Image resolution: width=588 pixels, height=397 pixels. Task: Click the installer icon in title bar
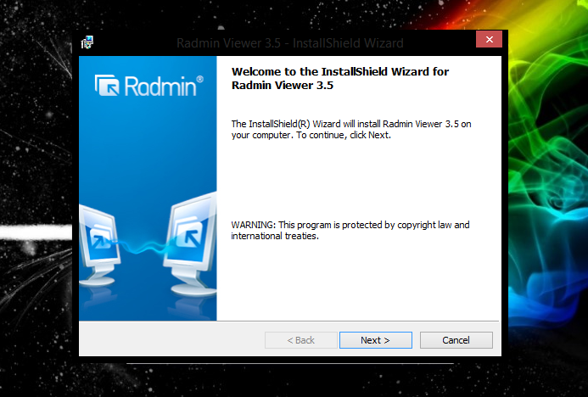coord(87,42)
